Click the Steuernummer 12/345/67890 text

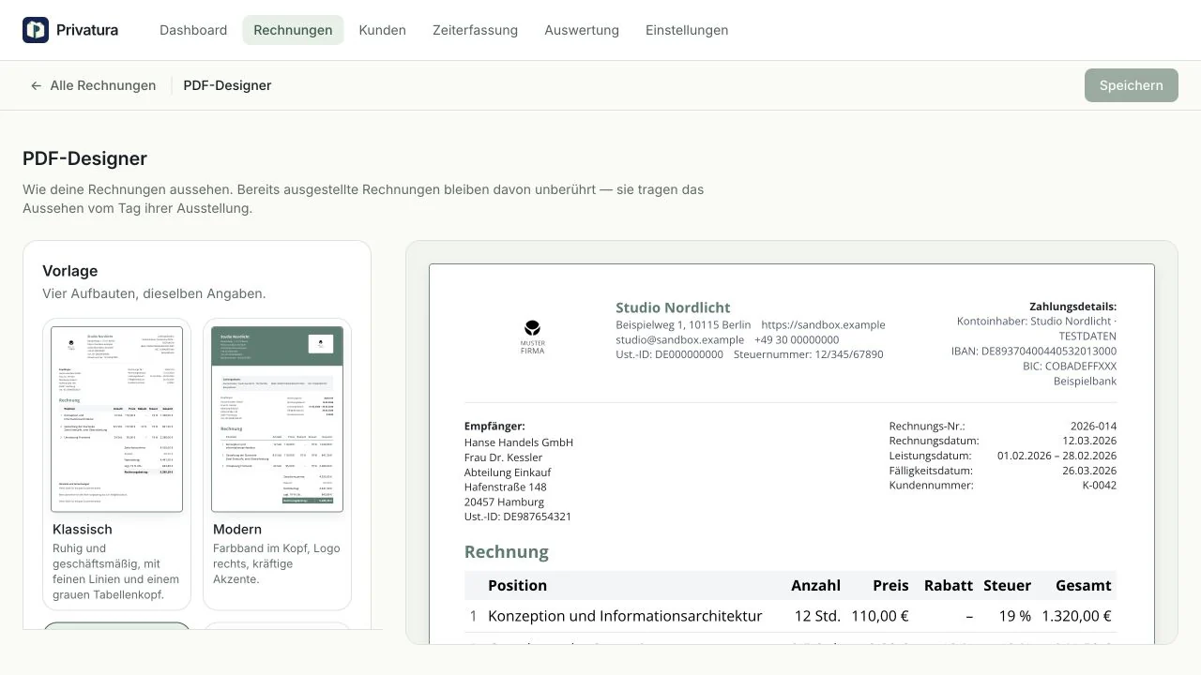(808, 355)
